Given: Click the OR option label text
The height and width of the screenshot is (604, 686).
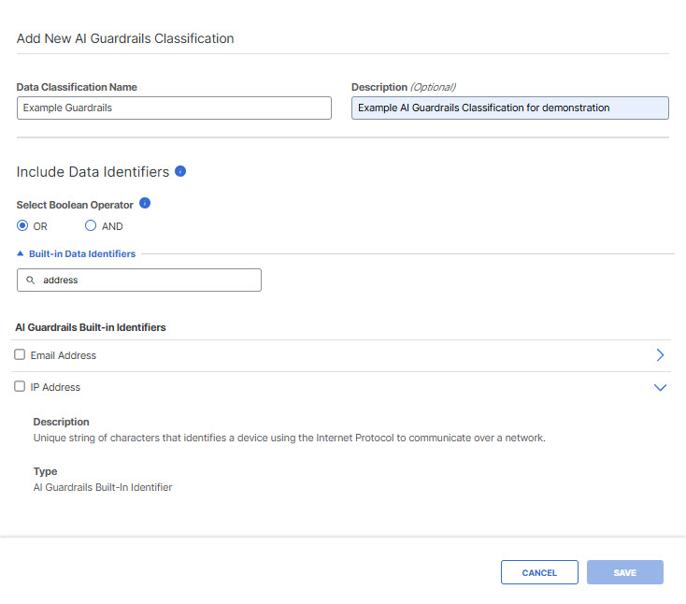Looking at the screenshot, I should (x=40, y=226).
